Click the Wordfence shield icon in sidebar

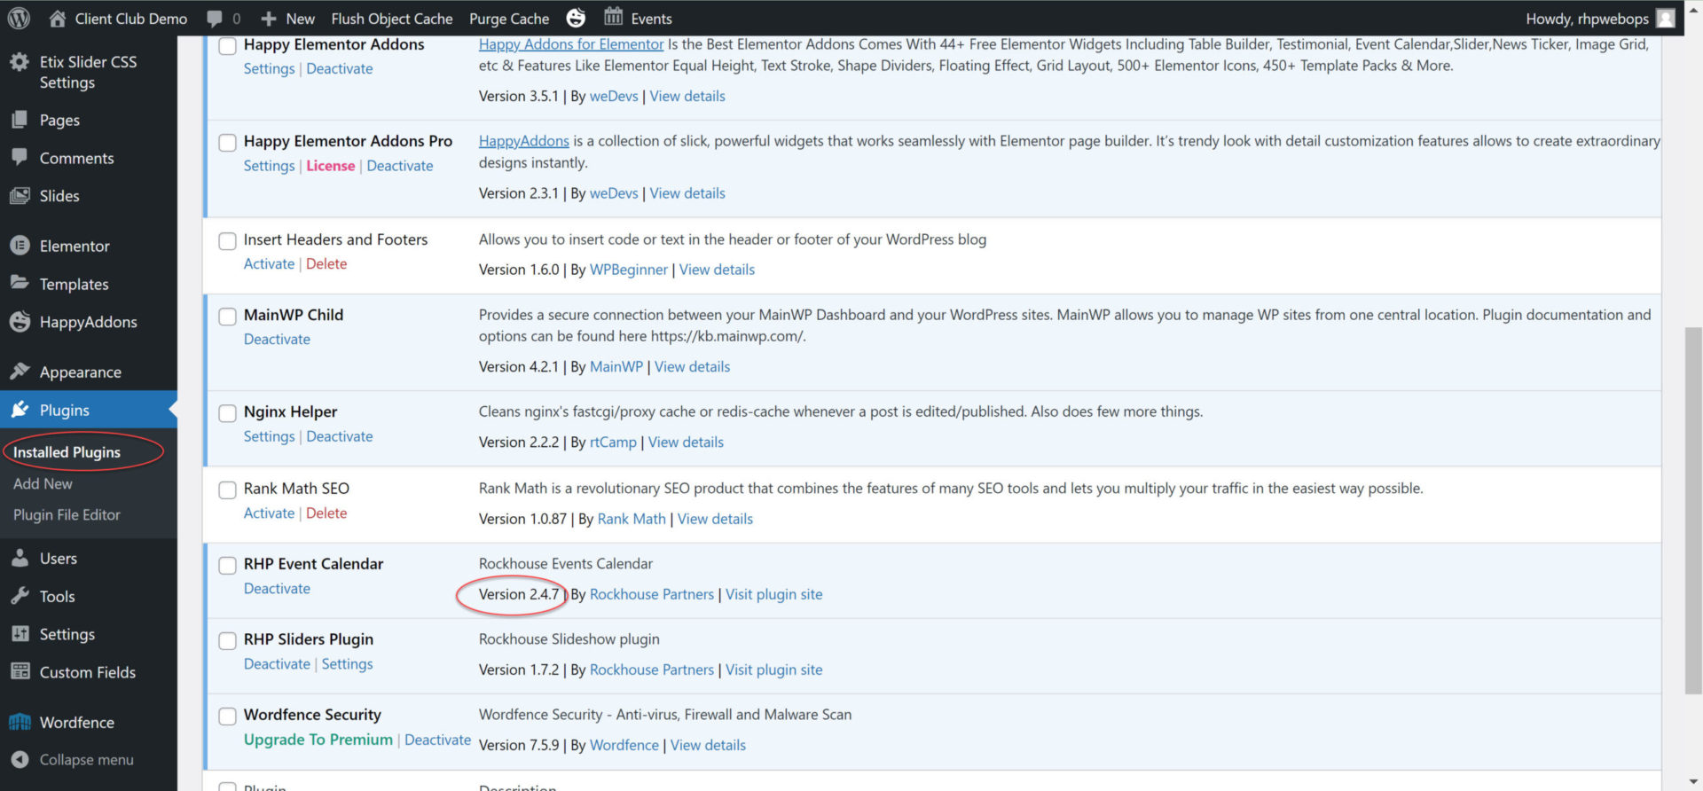point(20,722)
